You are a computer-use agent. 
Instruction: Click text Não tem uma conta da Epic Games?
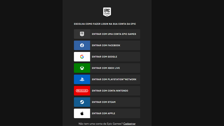click(x=101, y=124)
